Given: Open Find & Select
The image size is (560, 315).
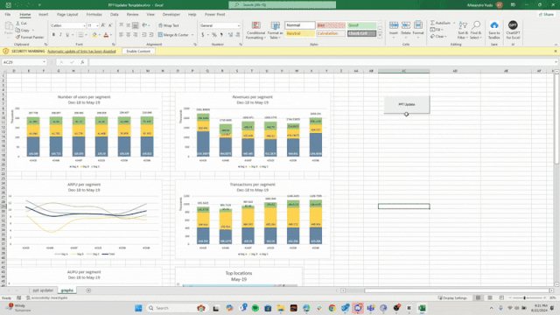Looking at the screenshot, I should point(476,31).
